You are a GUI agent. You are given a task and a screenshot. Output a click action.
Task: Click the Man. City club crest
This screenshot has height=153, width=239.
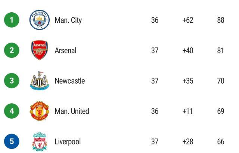coord(39,20)
